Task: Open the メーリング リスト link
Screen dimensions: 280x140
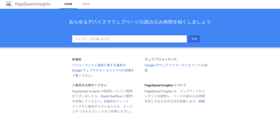Action: (x=102, y=109)
